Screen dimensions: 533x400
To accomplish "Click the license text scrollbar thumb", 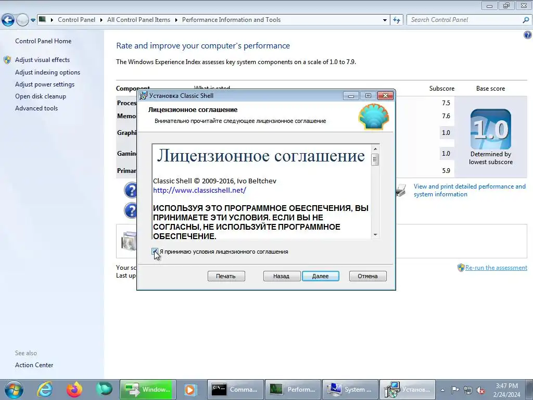I will pos(375,159).
